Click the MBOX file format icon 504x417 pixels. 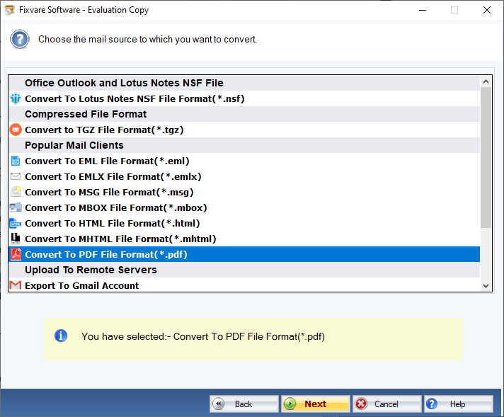(16, 207)
